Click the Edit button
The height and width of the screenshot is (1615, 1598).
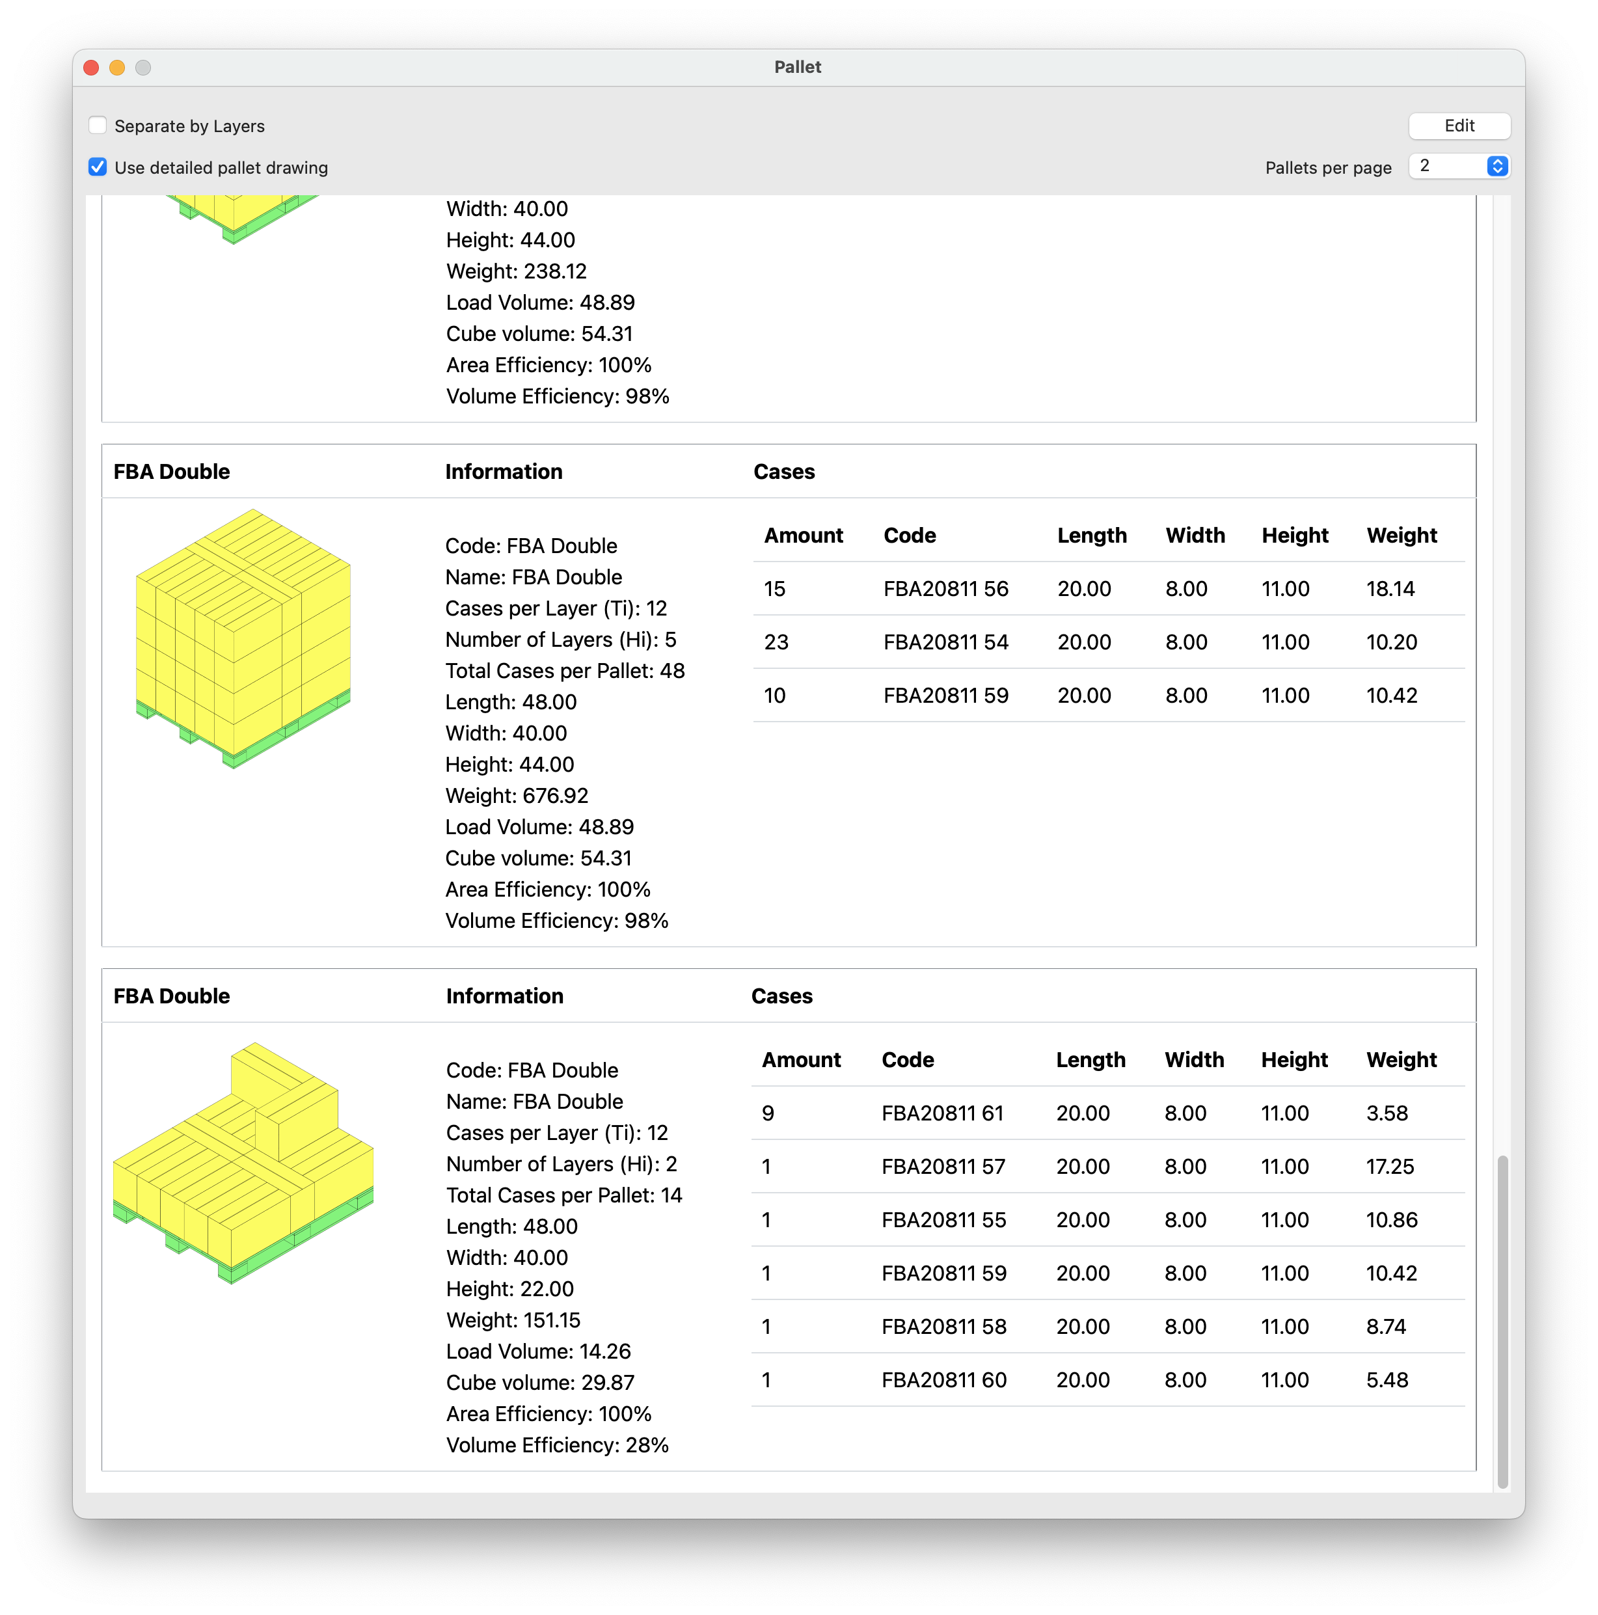pyautogui.click(x=1458, y=126)
